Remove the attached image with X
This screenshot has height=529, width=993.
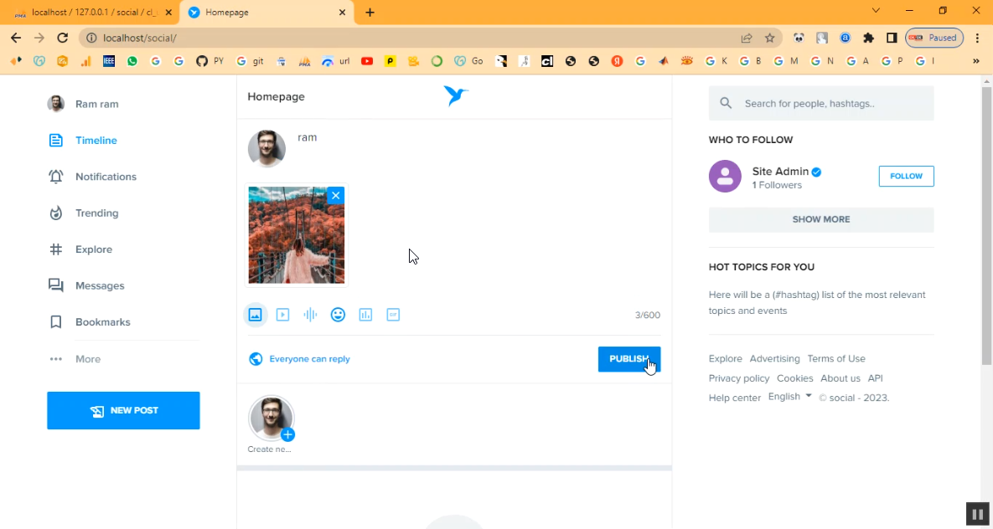pos(335,195)
